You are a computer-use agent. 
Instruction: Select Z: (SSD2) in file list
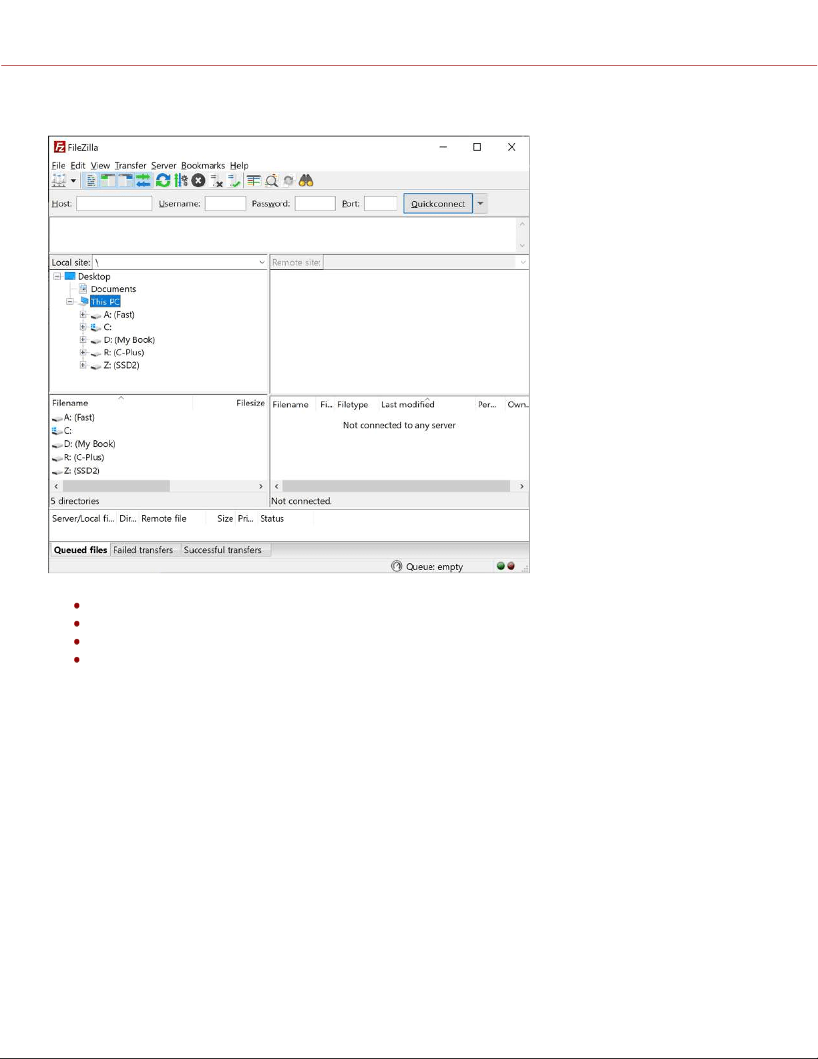pos(82,471)
